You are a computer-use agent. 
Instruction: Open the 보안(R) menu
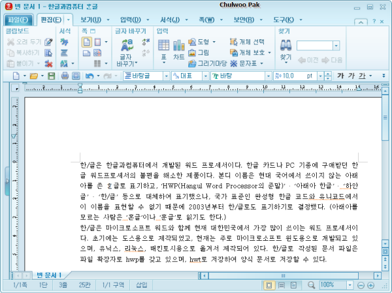tap(244, 20)
